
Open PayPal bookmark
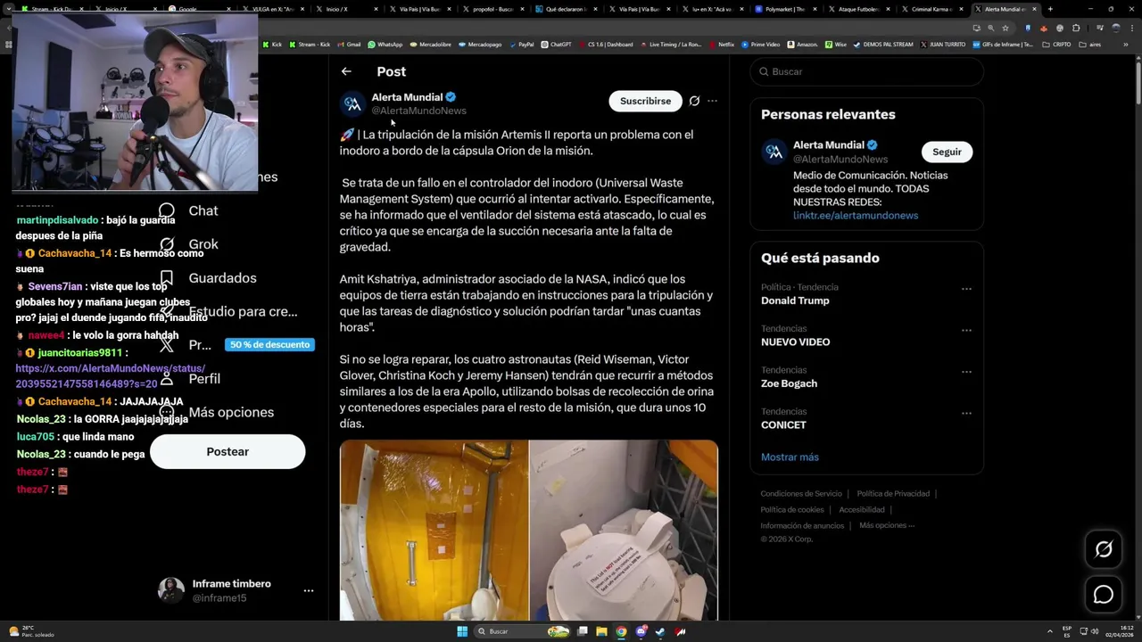(x=521, y=44)
